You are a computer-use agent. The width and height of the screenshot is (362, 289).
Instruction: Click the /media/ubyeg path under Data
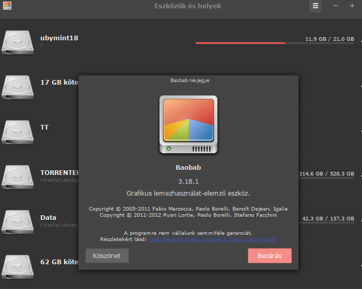coord(59,224)
